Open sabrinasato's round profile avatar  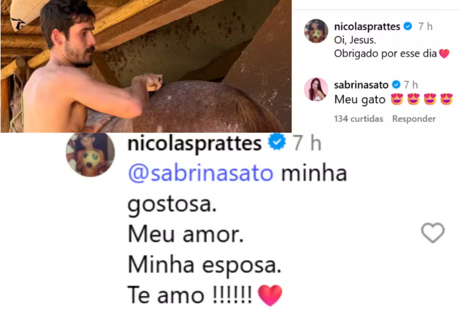pyautogui.click(x=316, y=89)
